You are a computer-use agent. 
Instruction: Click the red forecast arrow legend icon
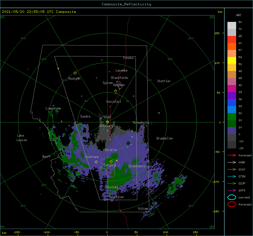[x=232, y=155]
